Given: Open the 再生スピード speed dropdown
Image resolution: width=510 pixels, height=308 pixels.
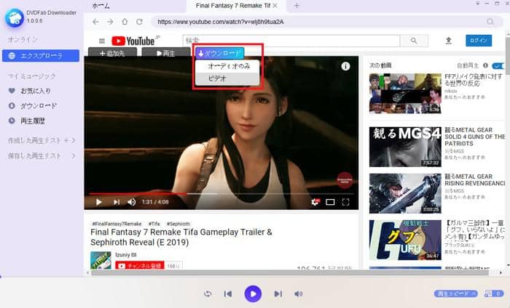Looking at the screenshot, I should click(456, 293).
